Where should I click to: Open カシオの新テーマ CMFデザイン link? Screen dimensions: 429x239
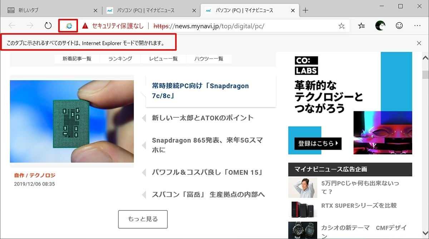364,232
